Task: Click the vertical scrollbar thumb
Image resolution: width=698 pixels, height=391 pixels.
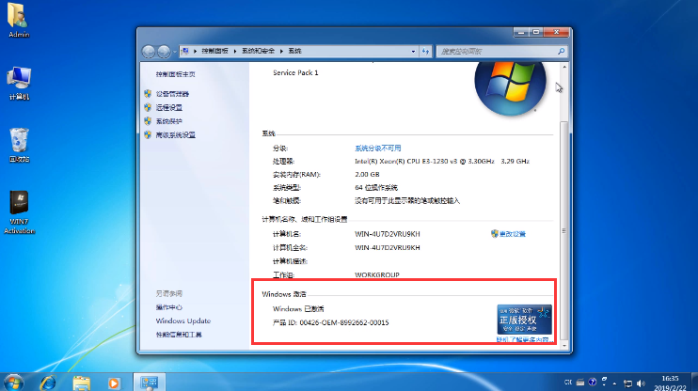Action: pyautogui.click(x=564, y=230)
